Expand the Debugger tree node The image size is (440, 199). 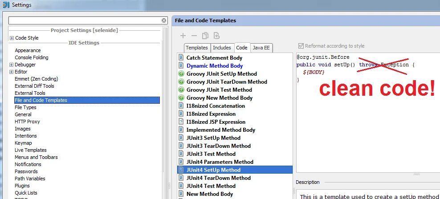coord(12,65)
